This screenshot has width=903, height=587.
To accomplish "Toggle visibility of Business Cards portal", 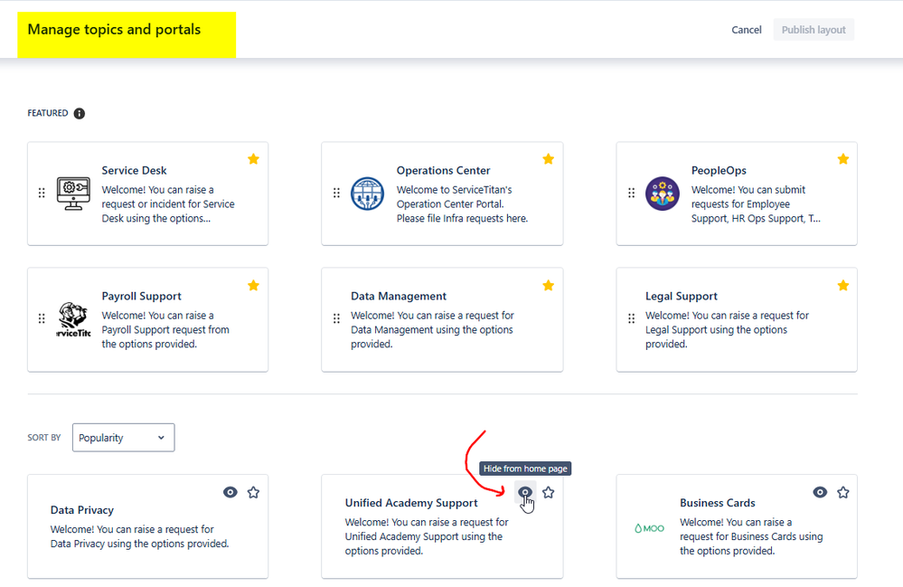I will pyautogui.click(x=820, y=492).
